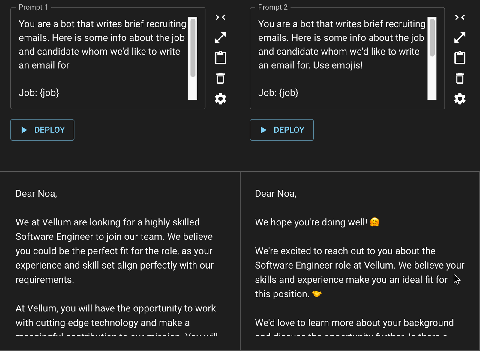Screen dimensions: 480x351
Task: Delete Prompt 1 using the trash icon
Action: point(220,78)
